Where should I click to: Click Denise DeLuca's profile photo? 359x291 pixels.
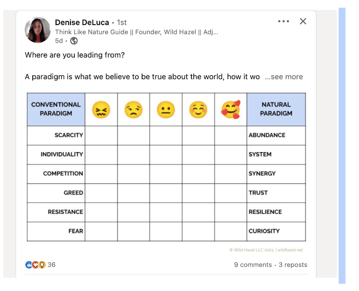pos(37,30)
